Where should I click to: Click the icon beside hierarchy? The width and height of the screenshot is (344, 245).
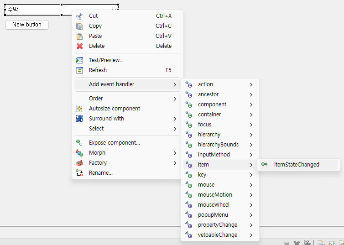(189, 135)
